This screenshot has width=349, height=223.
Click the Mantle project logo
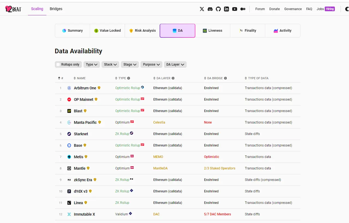point(69,168)
